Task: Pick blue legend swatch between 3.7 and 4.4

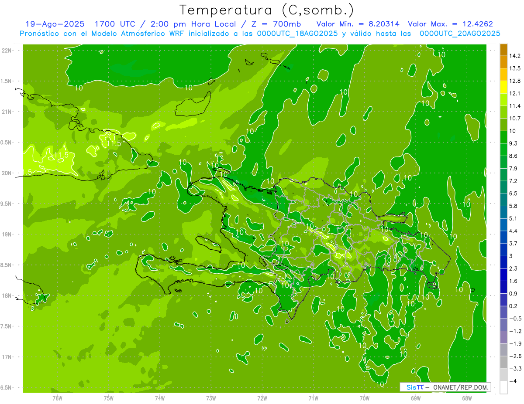Action: [x=503, y=237]
